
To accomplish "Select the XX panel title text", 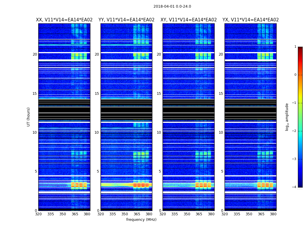I will pos(64,20).
